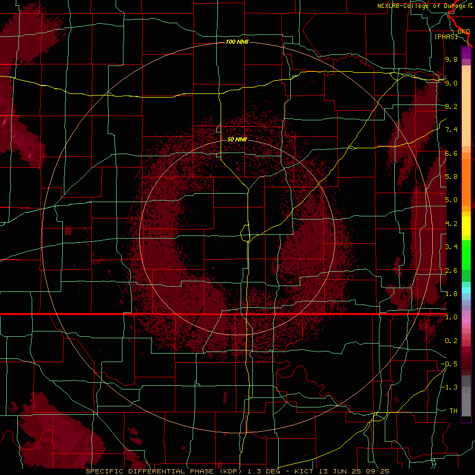Click the [PHAS] label above the color scale
The image size is (475, 475).
pyautogui.click(x=446, y=36)
